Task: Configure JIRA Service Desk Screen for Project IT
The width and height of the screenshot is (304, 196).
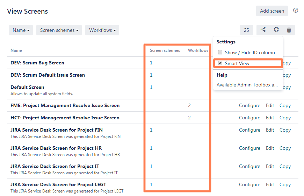Action: pyautogui.click(x=249, y=166)
